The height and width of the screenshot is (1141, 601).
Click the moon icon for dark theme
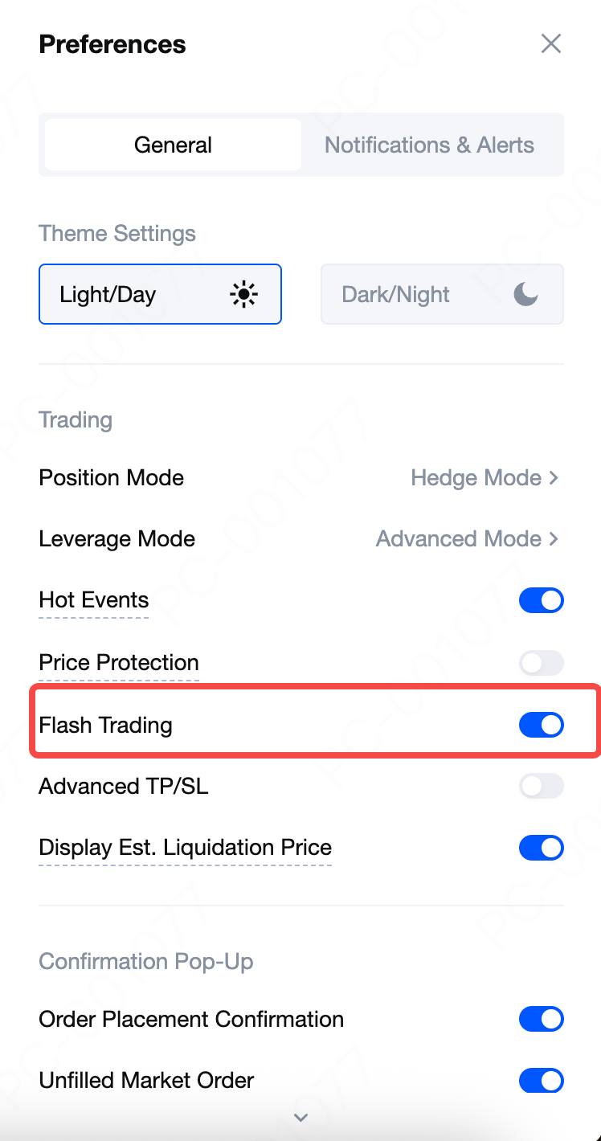(525, 295)
